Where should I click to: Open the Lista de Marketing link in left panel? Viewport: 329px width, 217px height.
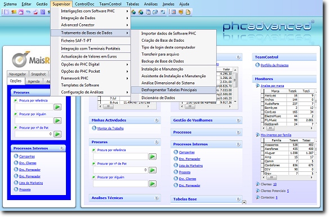point(31,183)
